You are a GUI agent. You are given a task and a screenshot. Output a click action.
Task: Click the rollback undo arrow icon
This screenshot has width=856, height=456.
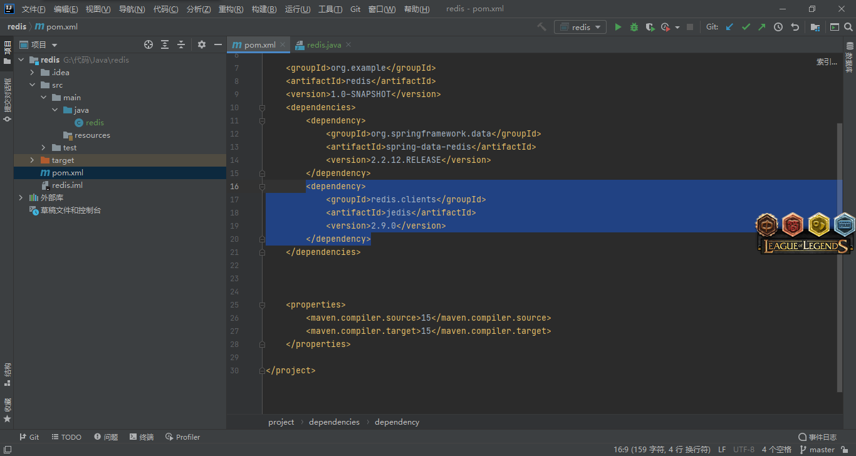795,27
